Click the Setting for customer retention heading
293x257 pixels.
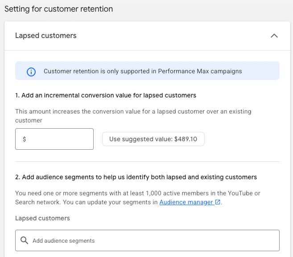(59, 9)
